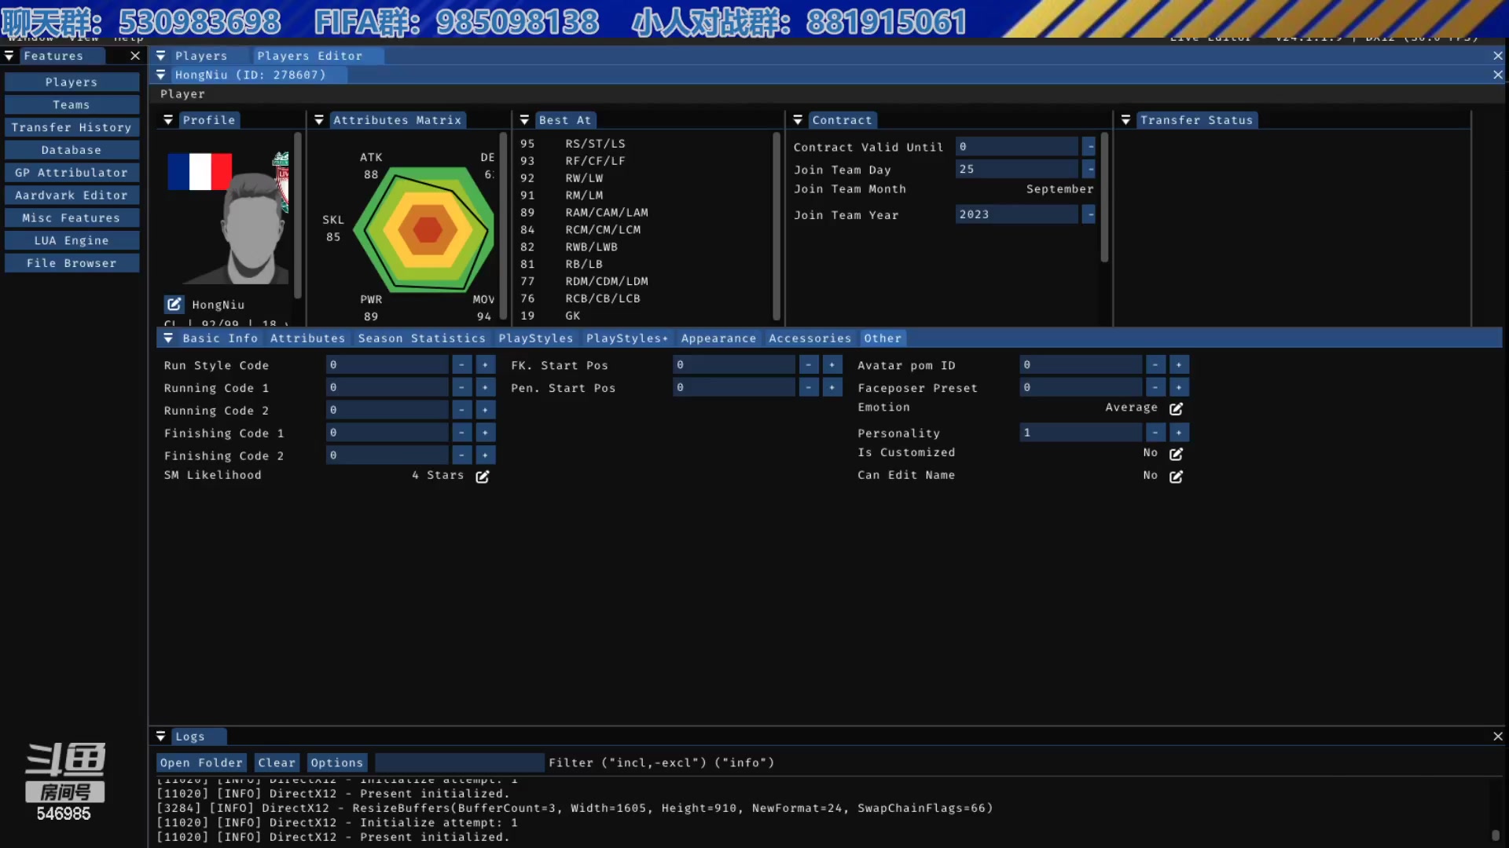This screenshot has width=1509, height=848.
Task: Click the edit icon beside HongNiu name
Action: (x=174, y=305)
